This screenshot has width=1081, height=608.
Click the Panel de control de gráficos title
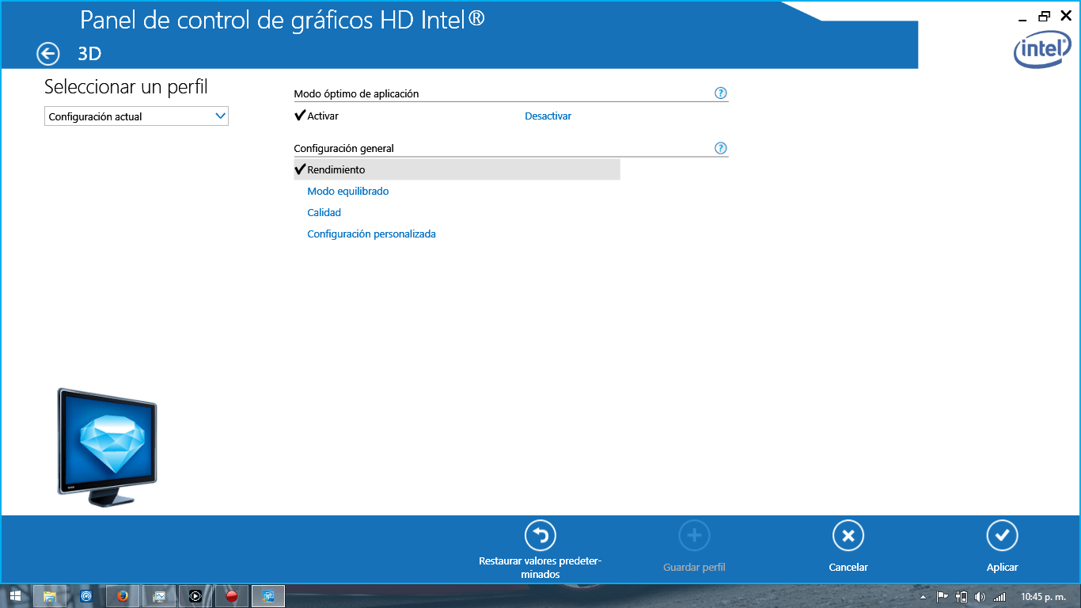point(283,20)
